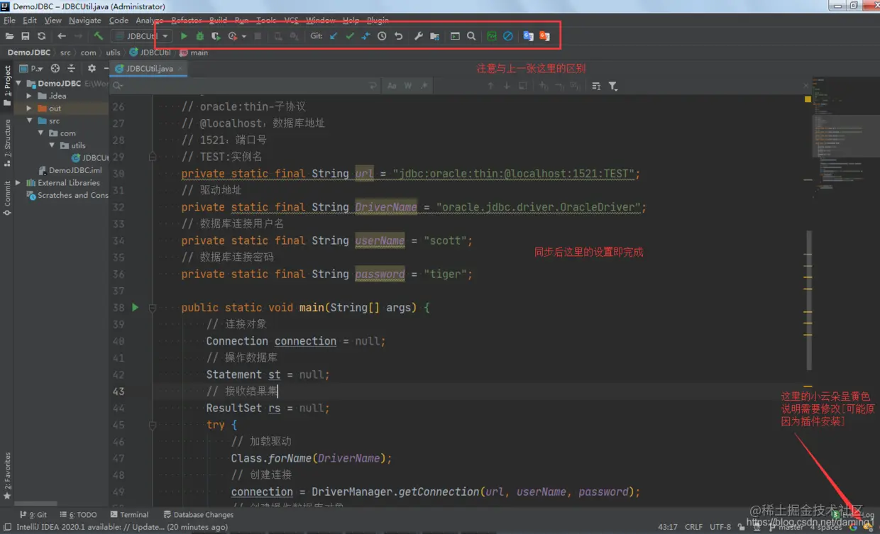Open the JDBCUtil run configuration dropdown
This screenshot has width=880, height=534.
point(143,36)
